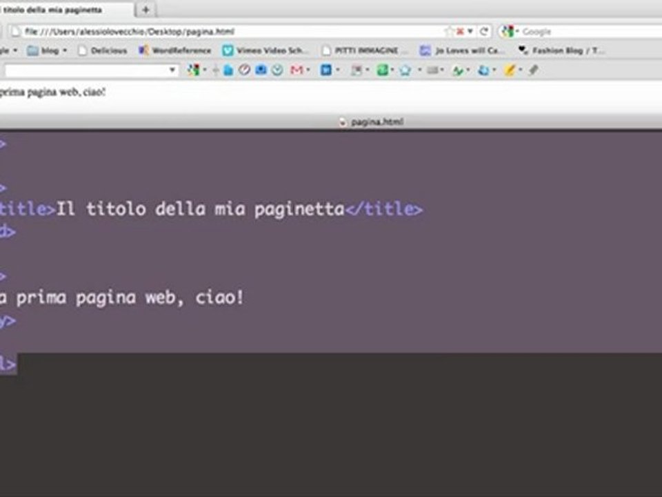
Task: Open the Delicious bookmark
Action: coord(103,50)
